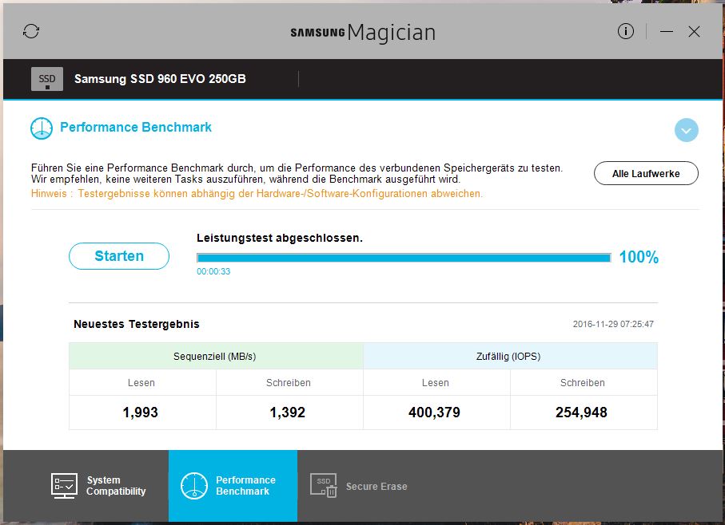This screenshot has height=525, width=725.
Task: Click the random read value 400,379
Action: tap(434, 412)
